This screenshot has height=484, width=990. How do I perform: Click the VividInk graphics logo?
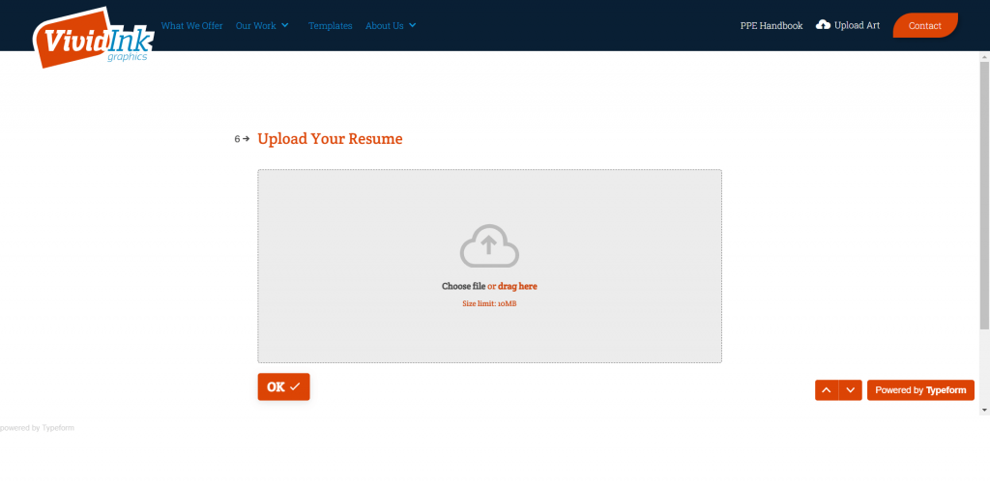click(x=89, y=37)
